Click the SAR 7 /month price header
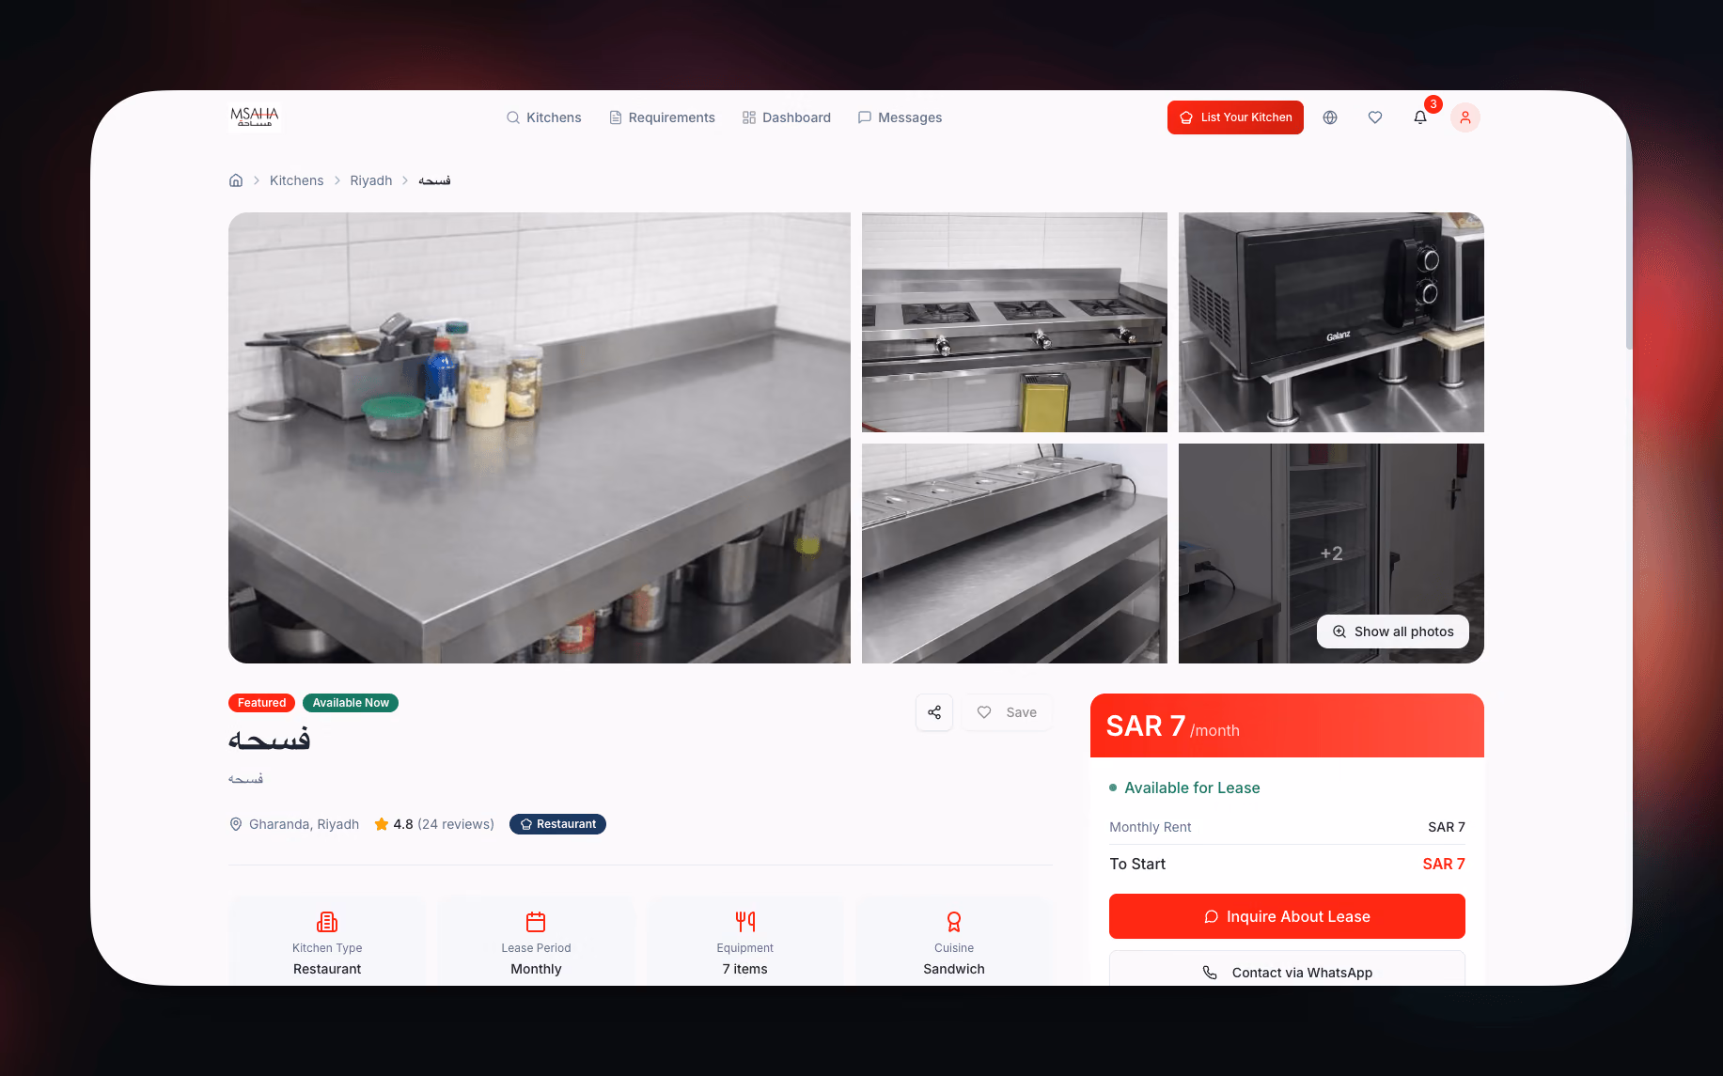This screenshot has width=1723, height=1076. [1287, 725]
